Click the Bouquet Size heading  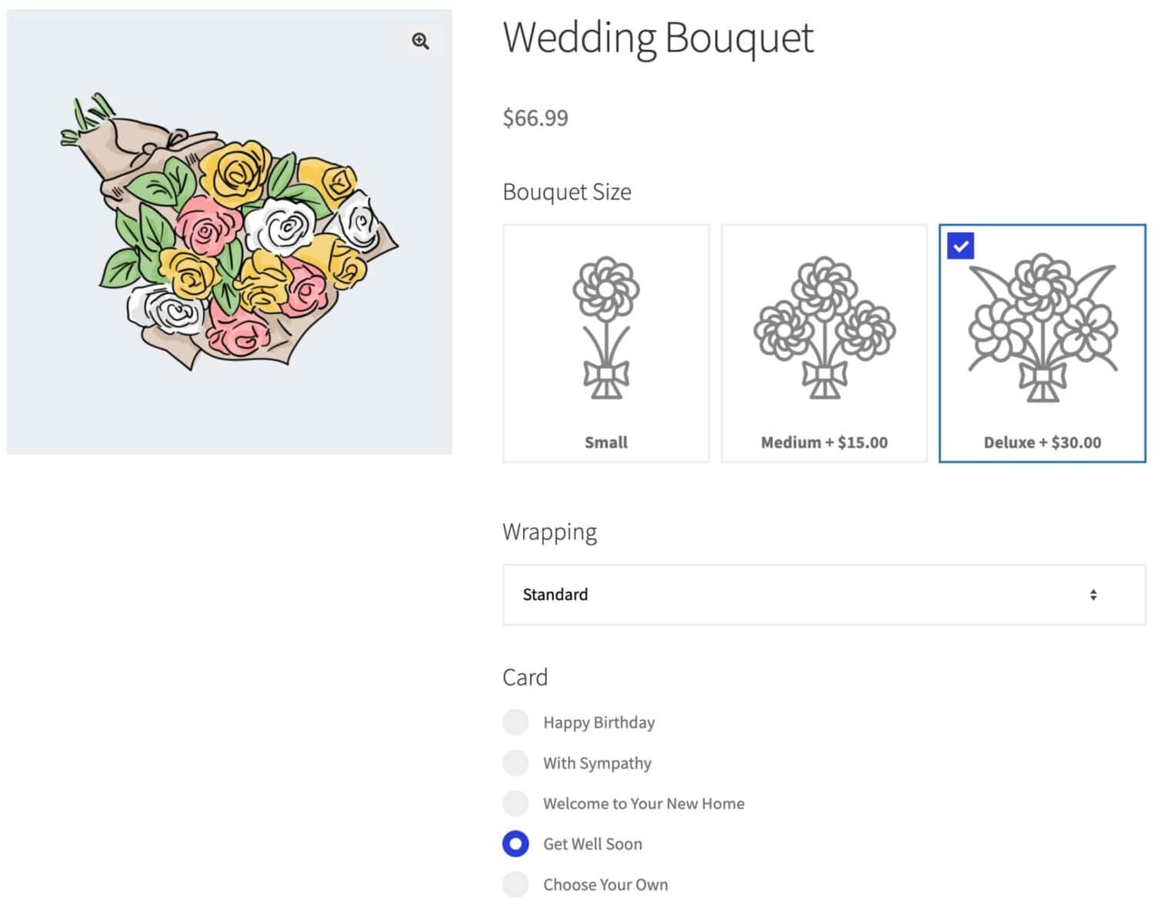[x=567, y=192]
